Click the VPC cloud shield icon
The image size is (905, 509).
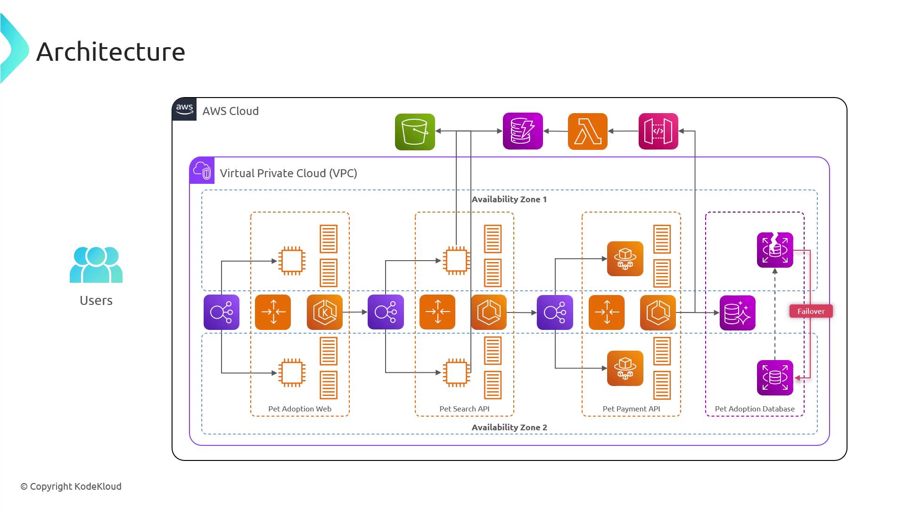[x=202, y=171]
